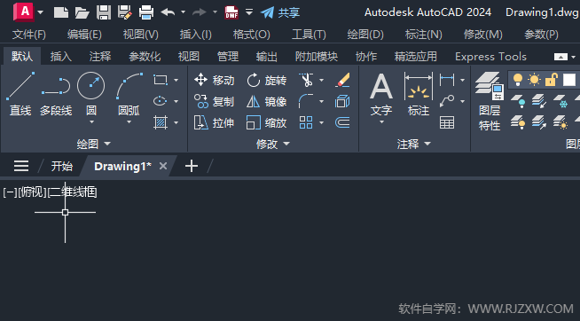Image resolution: width=580 pixels, height=321 pixels.
Task: Switch to Express Tools ribbon tab
Action: 490,56
